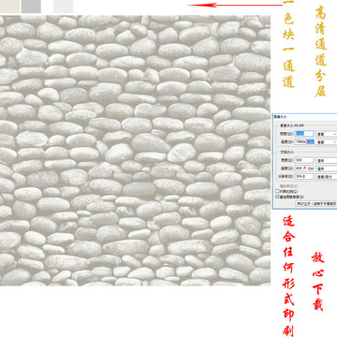Open the bicubic resample method dropdown
The height and width of the screenshot is (337, 337).
tap(316, 203)
